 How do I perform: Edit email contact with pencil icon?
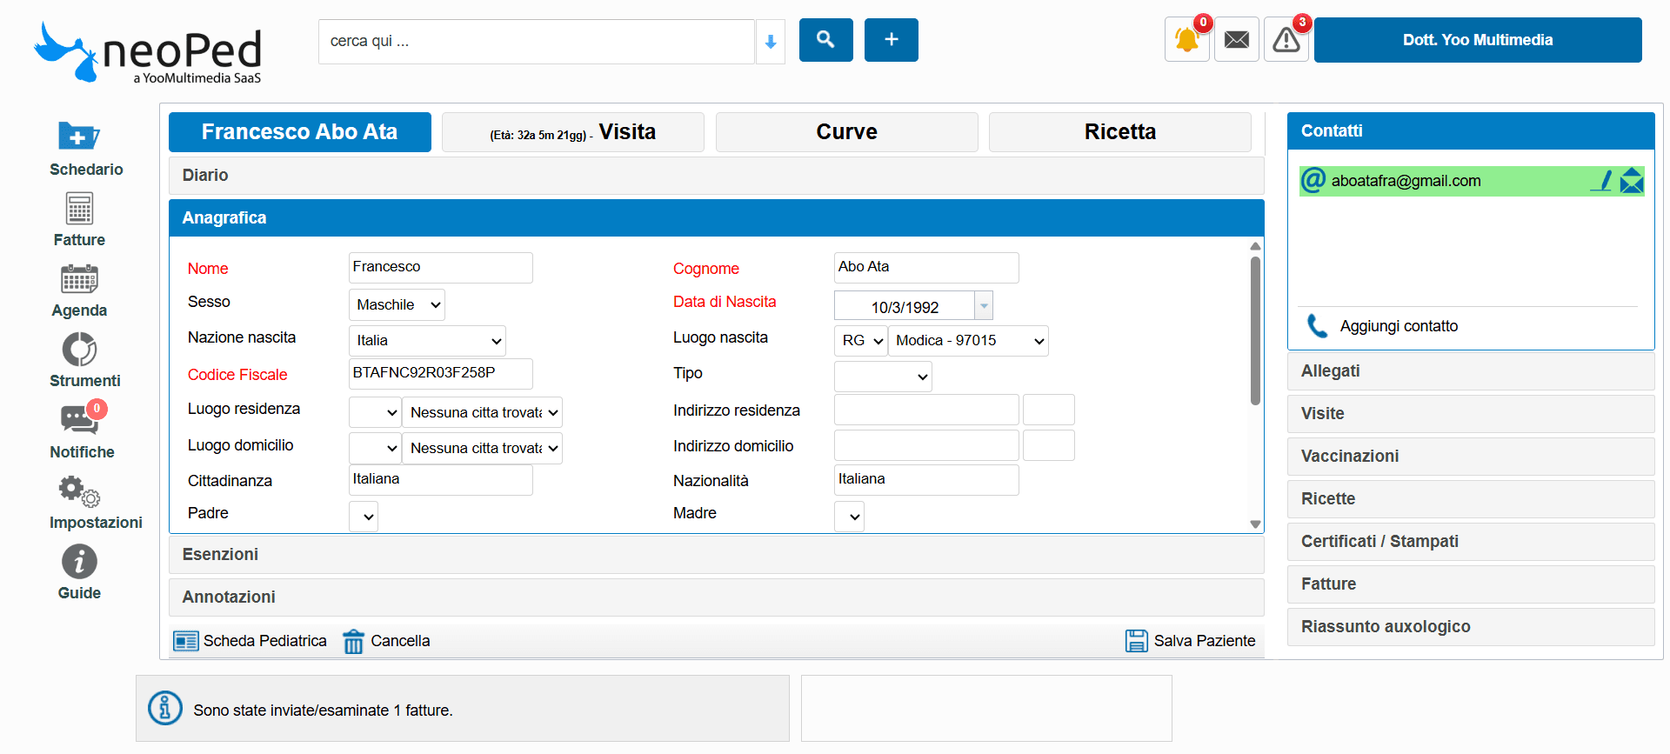pyautogui.click(x=1601, y=181)
